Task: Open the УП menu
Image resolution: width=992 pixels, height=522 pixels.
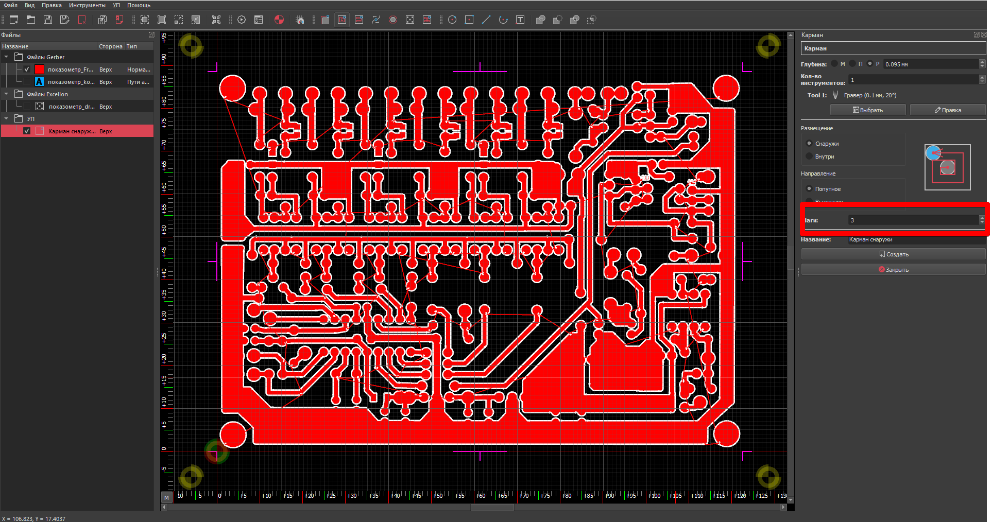Action: (116, 5)
